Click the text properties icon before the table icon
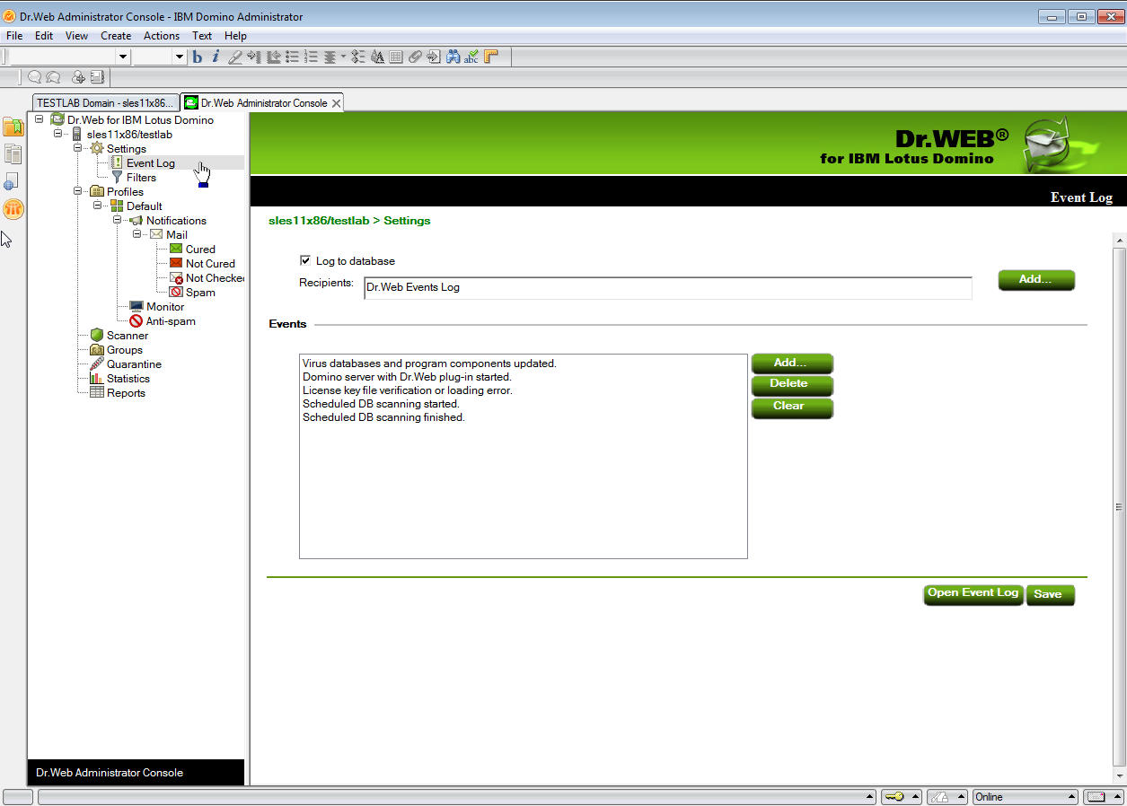 coord(377,57)
